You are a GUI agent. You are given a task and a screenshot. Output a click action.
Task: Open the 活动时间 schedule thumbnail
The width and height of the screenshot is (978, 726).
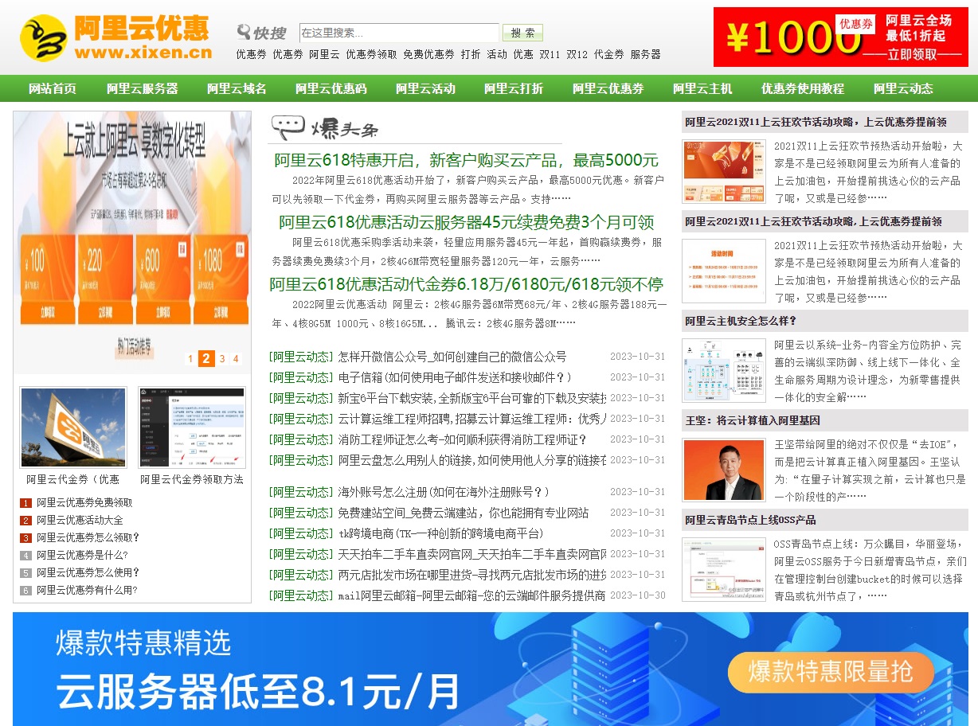click(x=724, y=271)
